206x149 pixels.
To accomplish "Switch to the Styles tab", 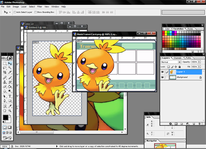I will (190, 29).
